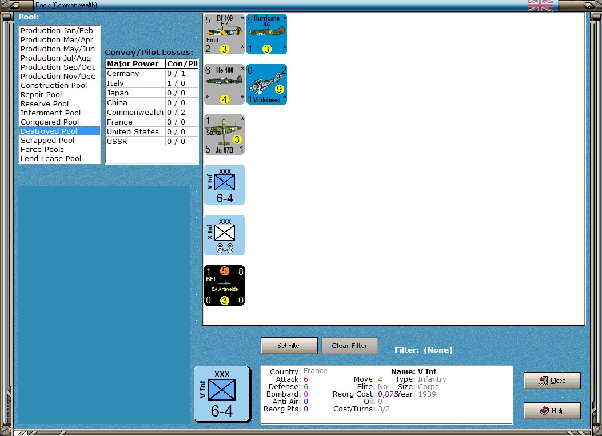Click the Set Filter button
This screenshot has width=602, height=436.
coord(289,346)
